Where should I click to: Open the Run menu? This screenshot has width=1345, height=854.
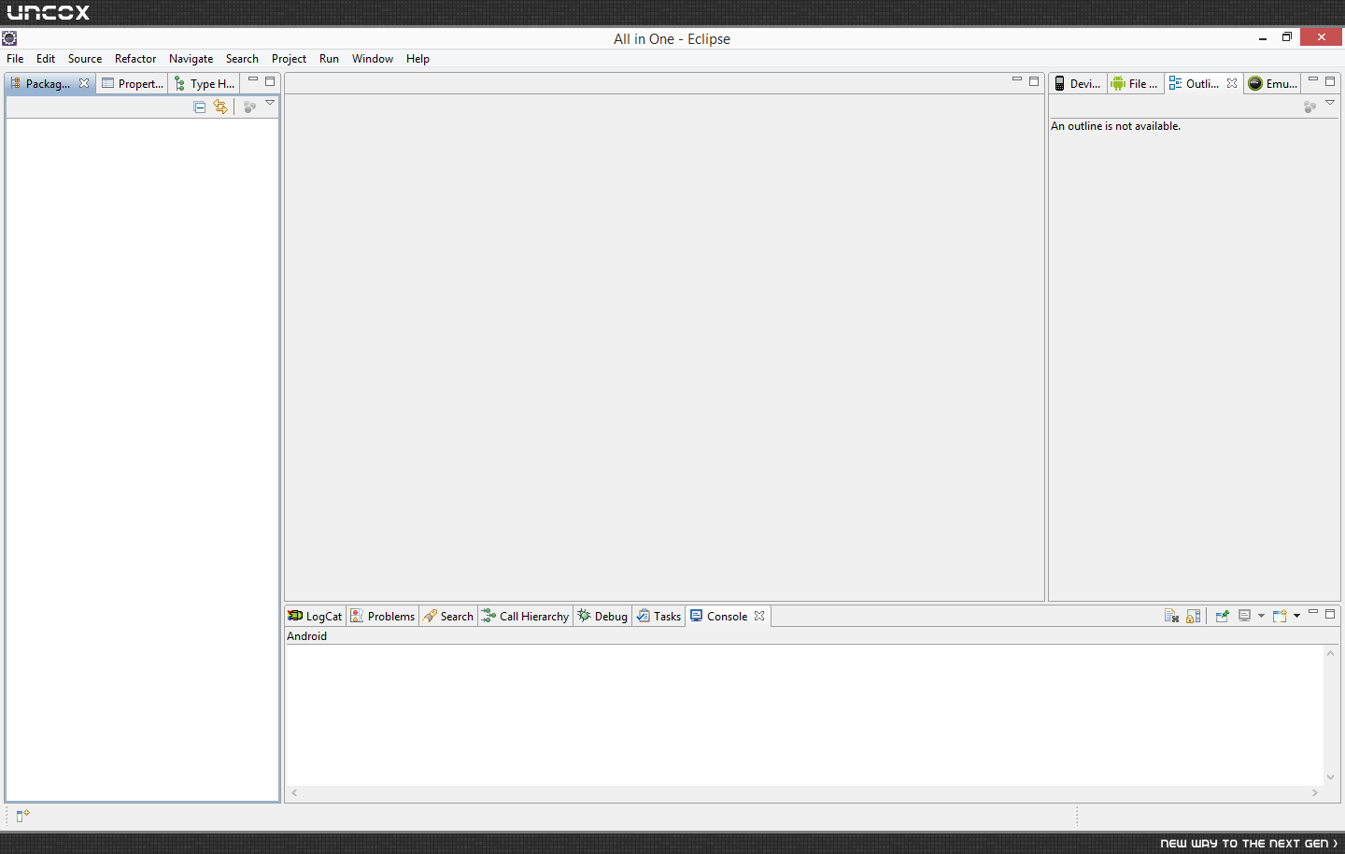click(329, 58)
